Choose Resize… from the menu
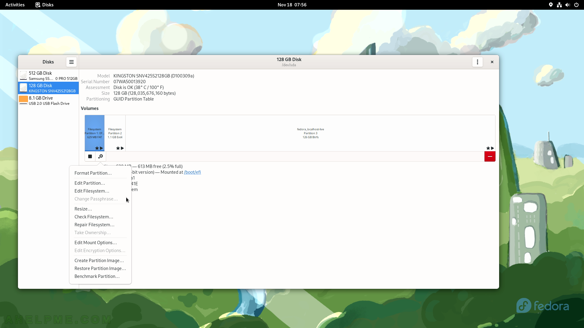The height and width of the screenshot is (328, 584). point(100,209)
